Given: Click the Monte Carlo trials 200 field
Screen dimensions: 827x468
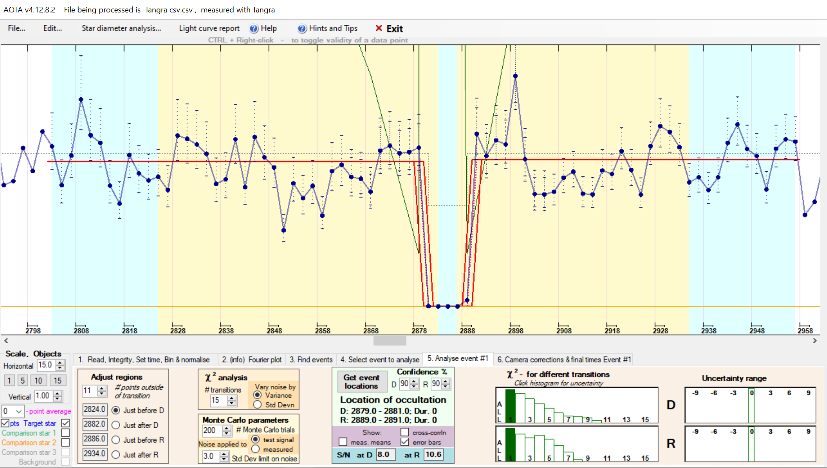Looking at the screenshot, I should pos(212,431).
